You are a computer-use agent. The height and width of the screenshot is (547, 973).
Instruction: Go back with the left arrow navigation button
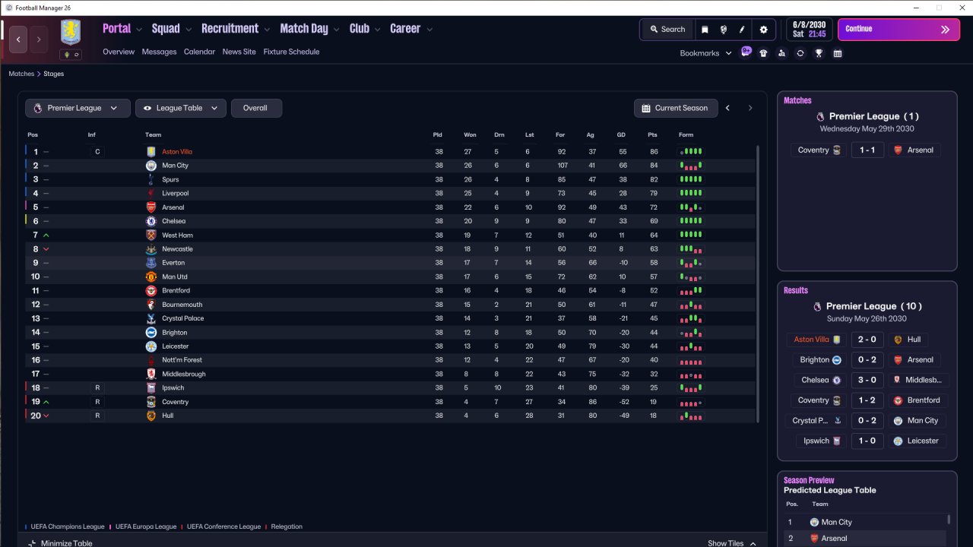coord(19,39)
